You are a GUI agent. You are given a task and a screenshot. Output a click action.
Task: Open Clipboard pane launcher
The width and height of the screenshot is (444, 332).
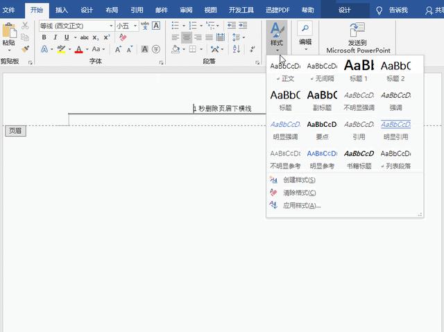click(31, 62)
